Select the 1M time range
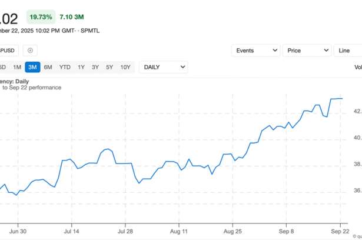This screenshot has width=362, height=241. click(x=17, y=67)
